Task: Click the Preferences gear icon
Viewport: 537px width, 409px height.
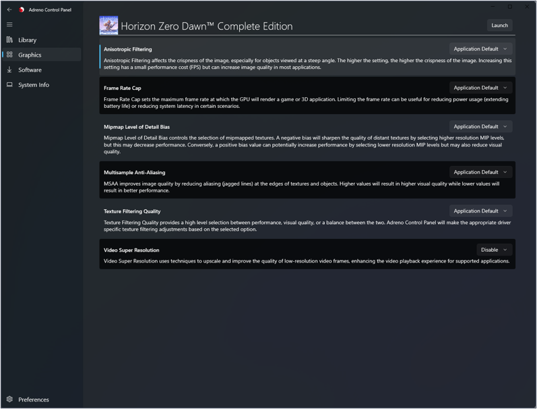Action: tap(9, 400)
